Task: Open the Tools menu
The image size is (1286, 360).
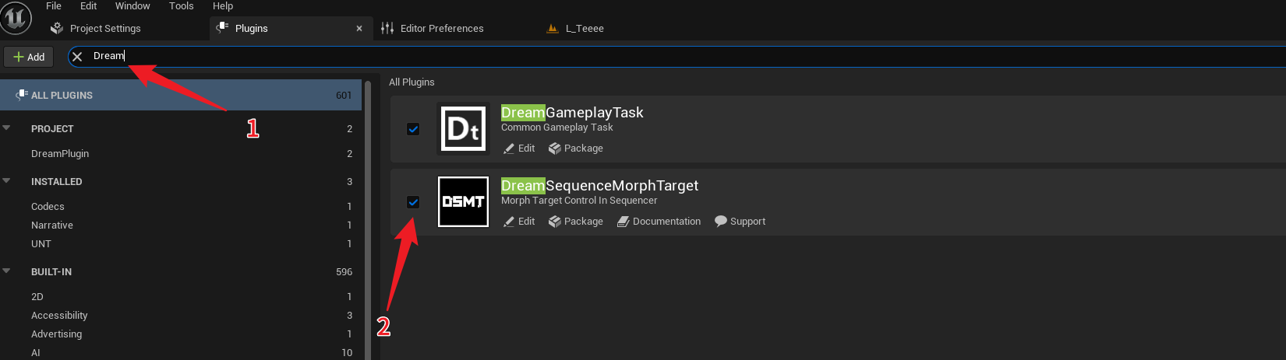Action: click(x=182, y=6)
